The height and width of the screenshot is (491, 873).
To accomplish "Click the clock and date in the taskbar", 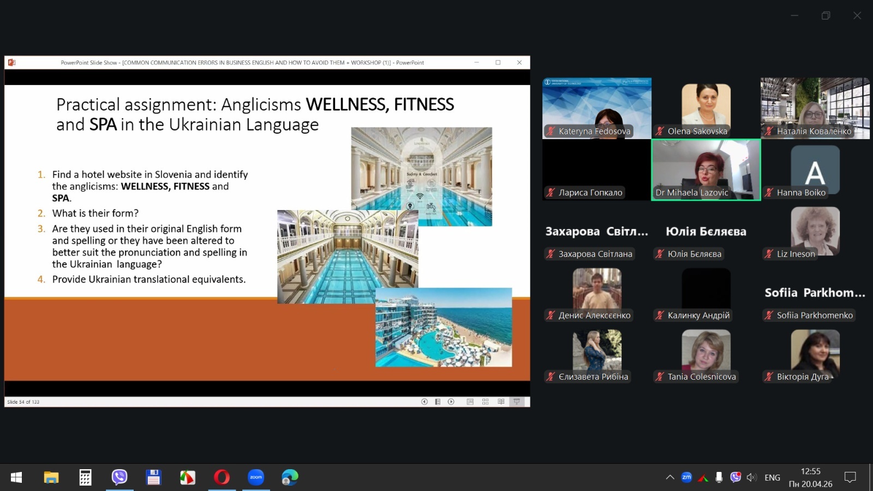I will tap(810, 477).
